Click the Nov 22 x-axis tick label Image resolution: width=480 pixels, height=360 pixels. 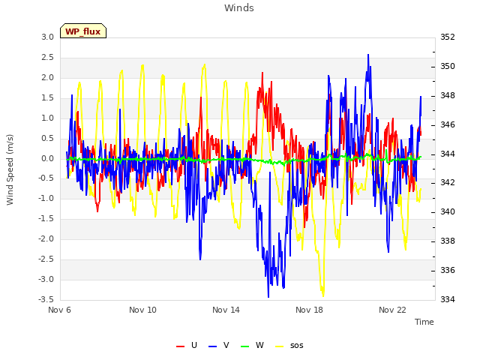point(392,310)
